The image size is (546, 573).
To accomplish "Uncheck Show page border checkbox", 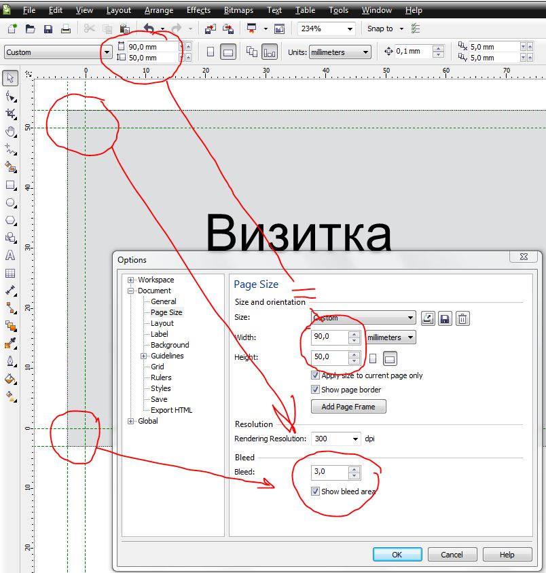I will 315,390.
